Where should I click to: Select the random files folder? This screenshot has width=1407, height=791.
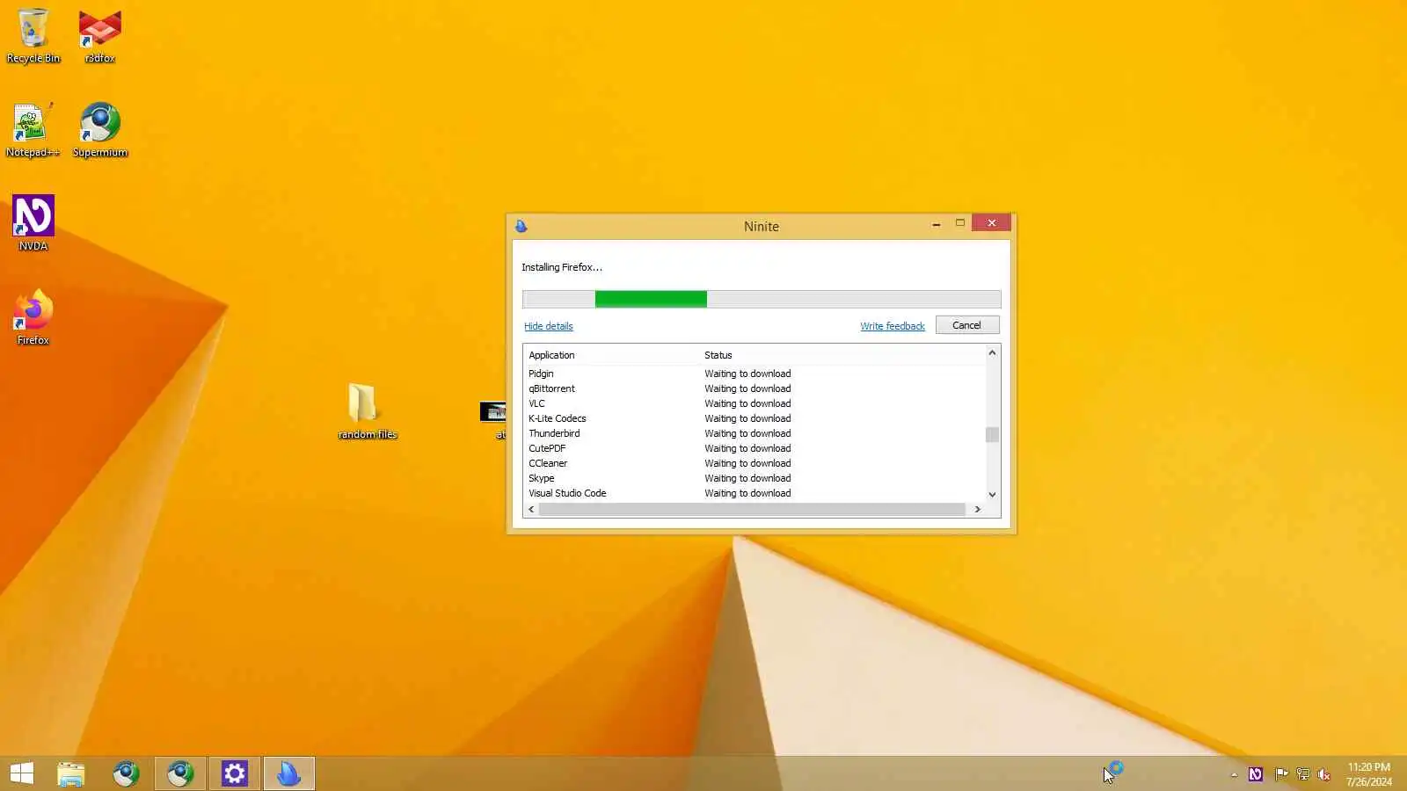(x=367, y=410)
